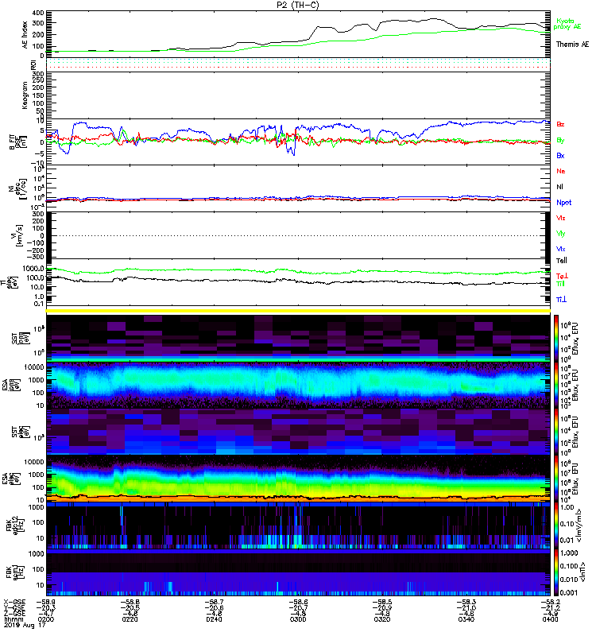Click the plot title P2 (TH-C)
The height and width of the screenshot is (636, 596).
(298, 5)
